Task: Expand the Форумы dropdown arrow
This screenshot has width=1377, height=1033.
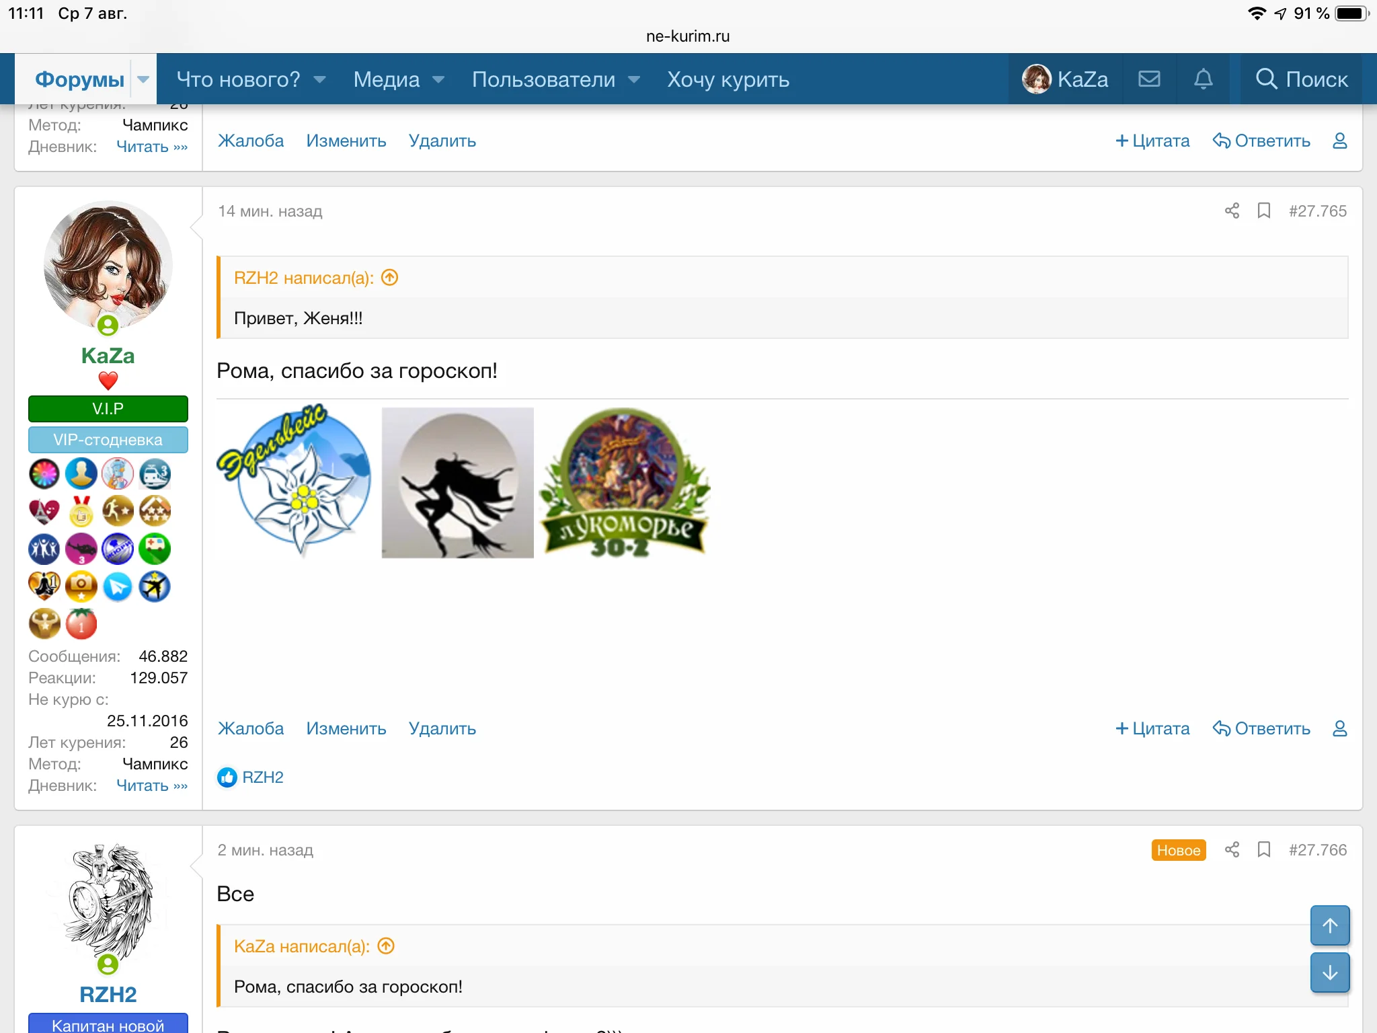Action: (143, 79)
